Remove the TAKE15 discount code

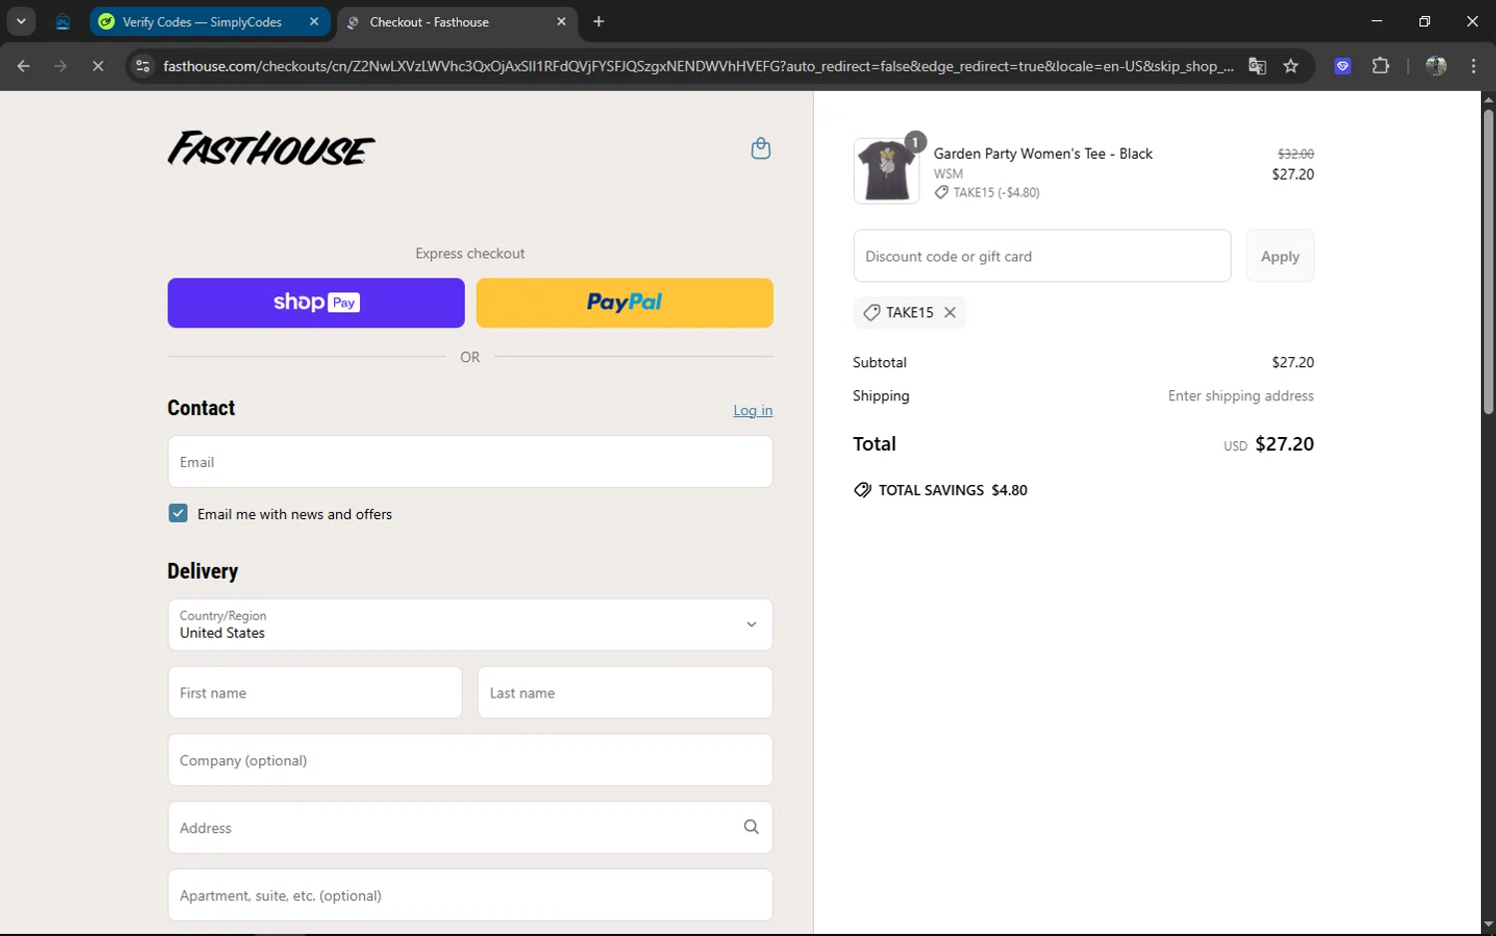949,312
